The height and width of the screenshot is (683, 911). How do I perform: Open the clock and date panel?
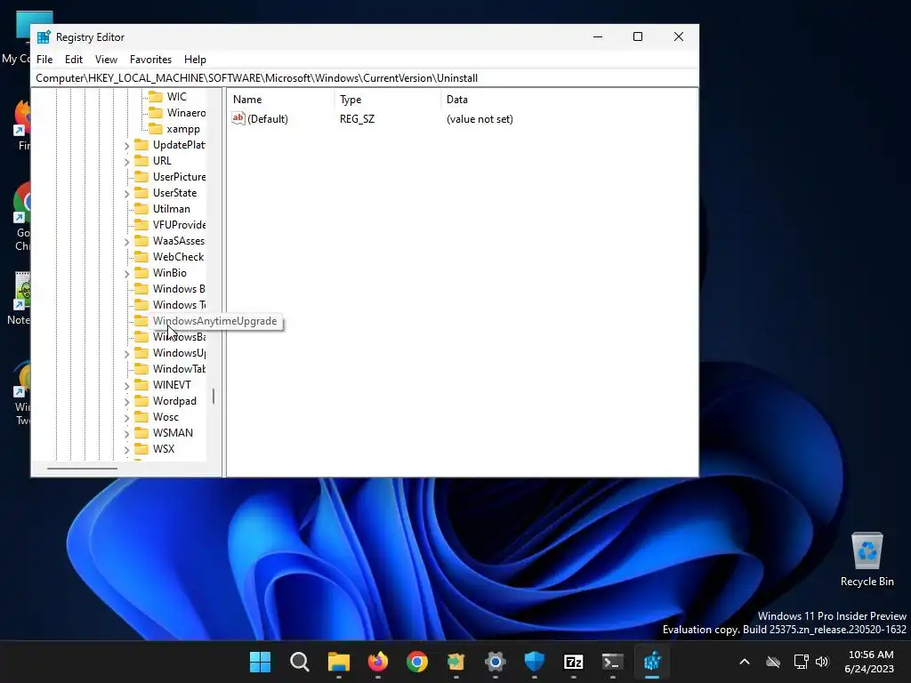(x=870, y=662)
